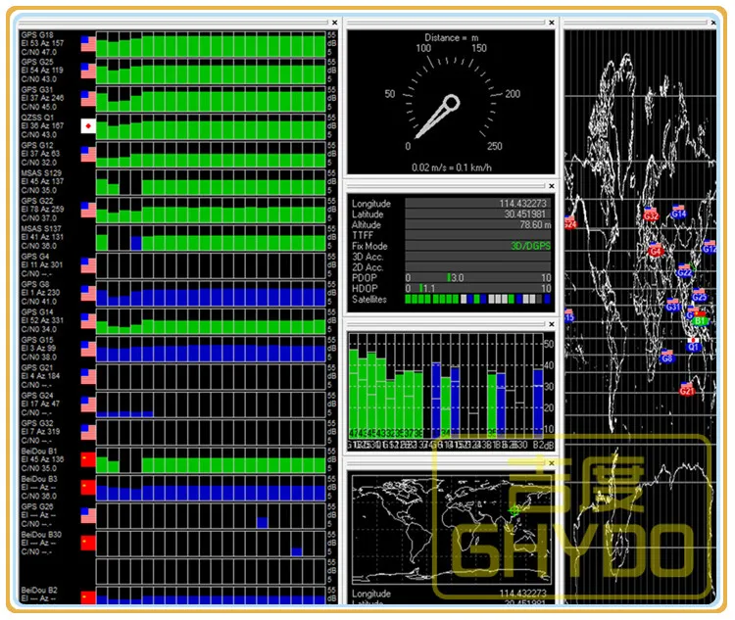Click the green position crosshair on small map
Viewport: 735px width, 620px height.
[x=514, y=510]
